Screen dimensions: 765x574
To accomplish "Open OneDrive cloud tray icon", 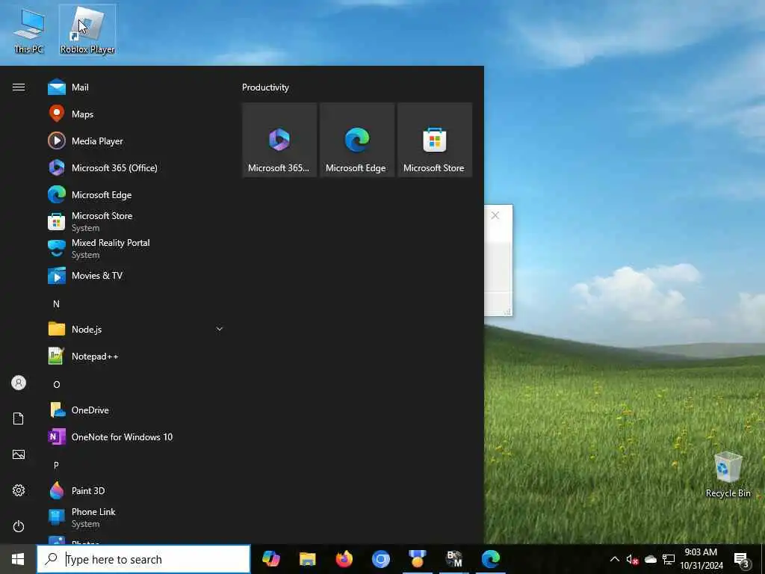I will 651,559.
